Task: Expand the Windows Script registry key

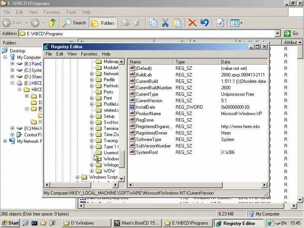Action: (x=77, y=177)
